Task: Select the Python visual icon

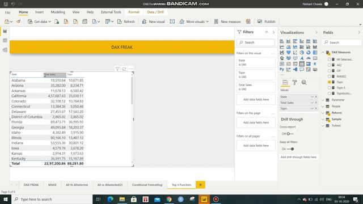Action: pos(282,69)
